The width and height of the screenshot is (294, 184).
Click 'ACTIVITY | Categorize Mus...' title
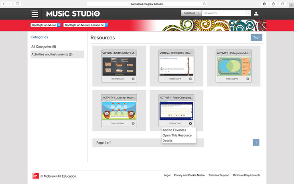click(x=233, y=53)
